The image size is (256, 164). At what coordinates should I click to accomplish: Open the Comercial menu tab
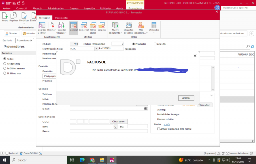pos(22,8)
